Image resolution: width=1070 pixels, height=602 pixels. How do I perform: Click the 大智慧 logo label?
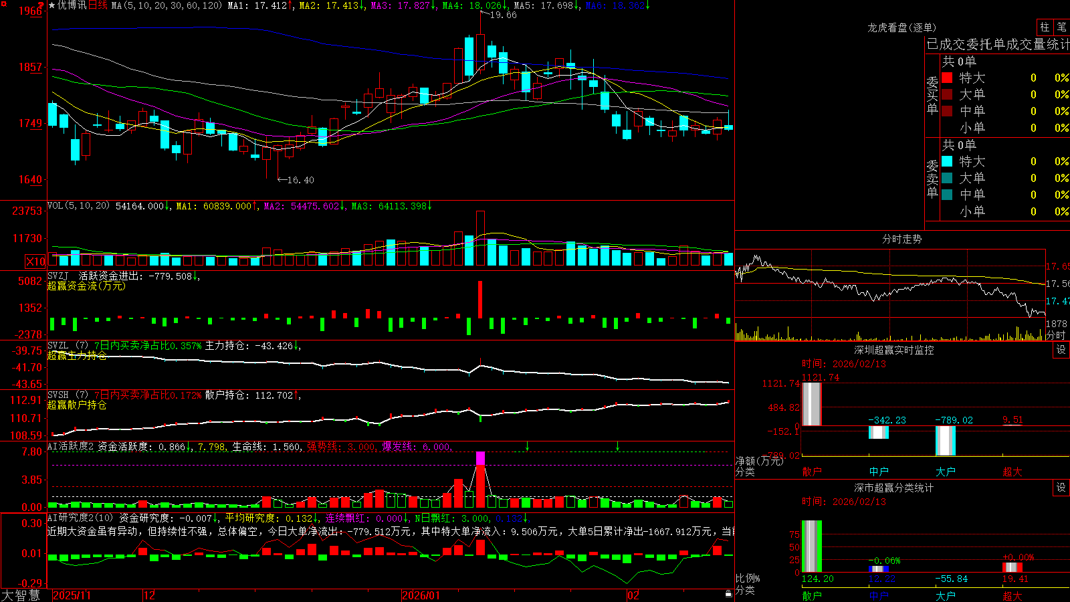21,595
